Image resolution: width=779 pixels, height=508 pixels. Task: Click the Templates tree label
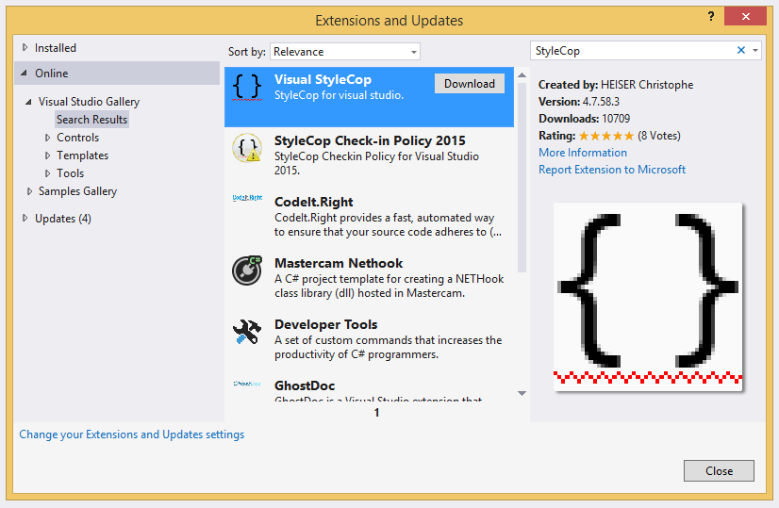[82, 156]
